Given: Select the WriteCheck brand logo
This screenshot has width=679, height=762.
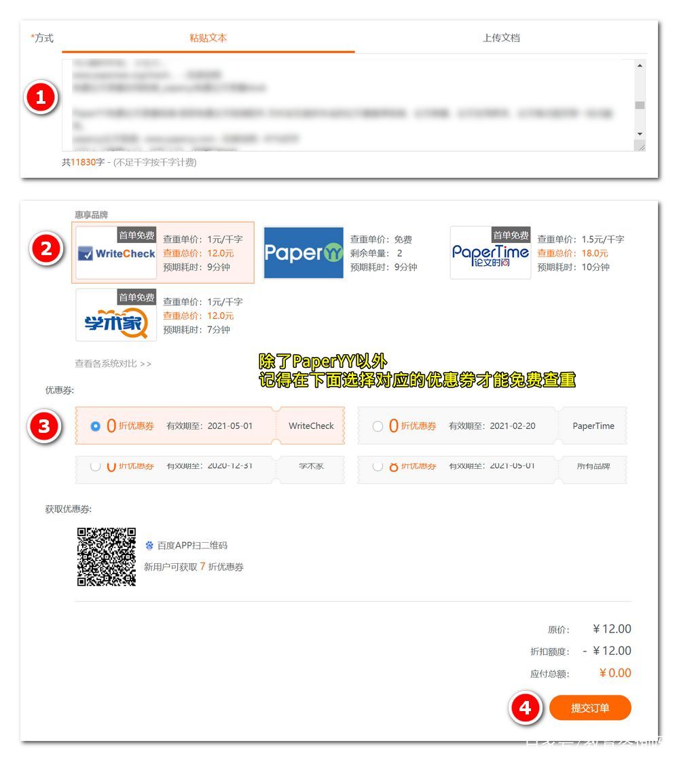Looking at the screenshot, I should point(116,252).
